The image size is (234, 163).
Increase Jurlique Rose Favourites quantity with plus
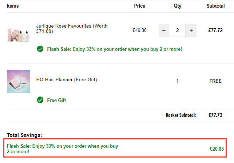pos(191,30)
